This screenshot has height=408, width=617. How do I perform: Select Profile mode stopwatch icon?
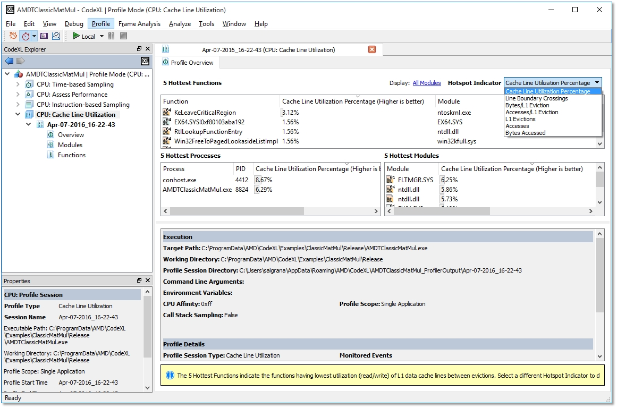(26, 36)
